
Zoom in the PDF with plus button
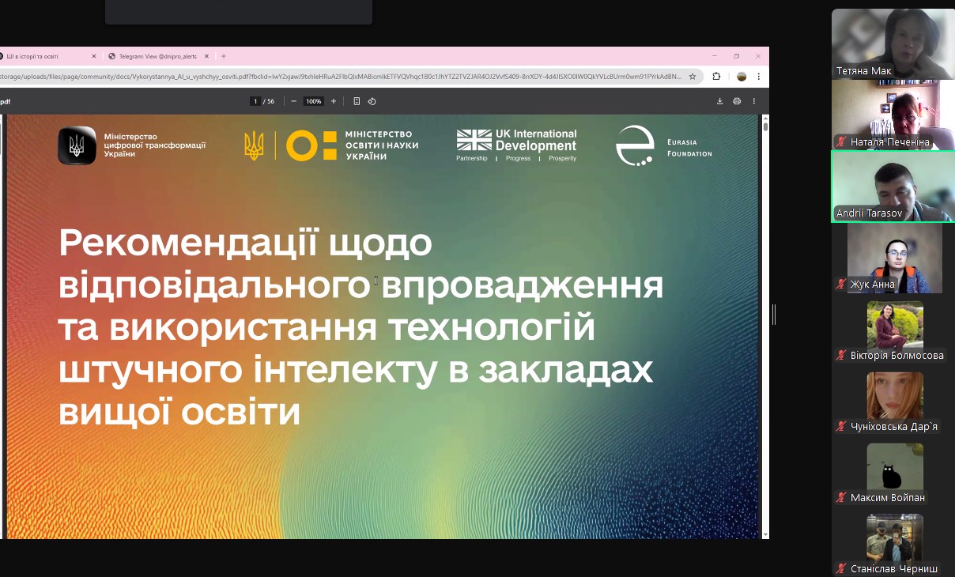click(334, 101)
